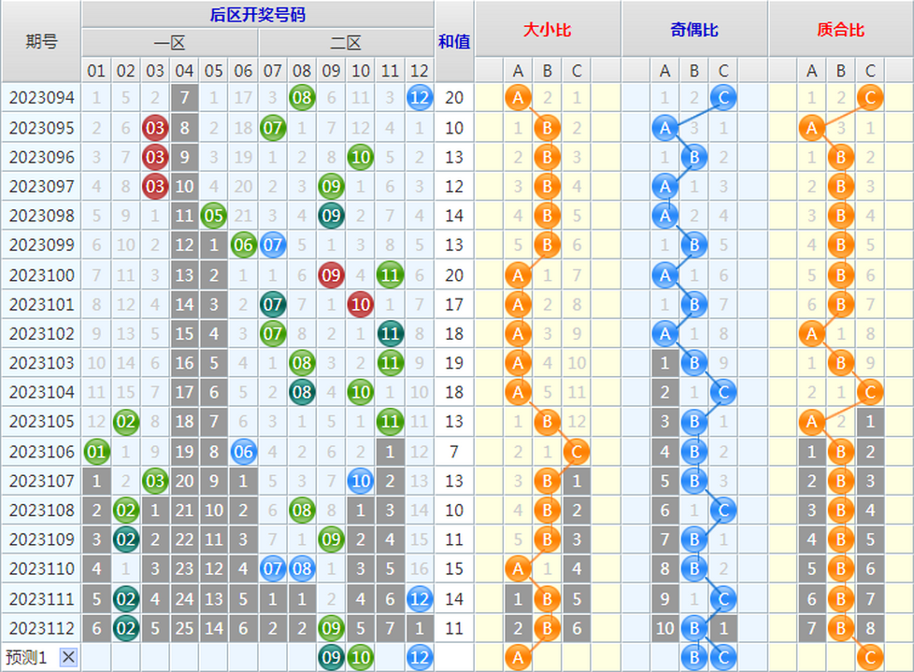This screenshot has height=672, width=914.
Task: Click the 期号 column header
Action: tap(41, 41)
